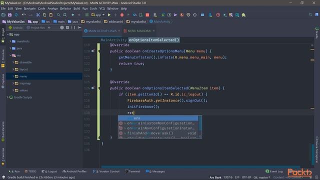The image size is (320, 180).
Task: Open the app run configuration dropdown
Action: point(98,15)
